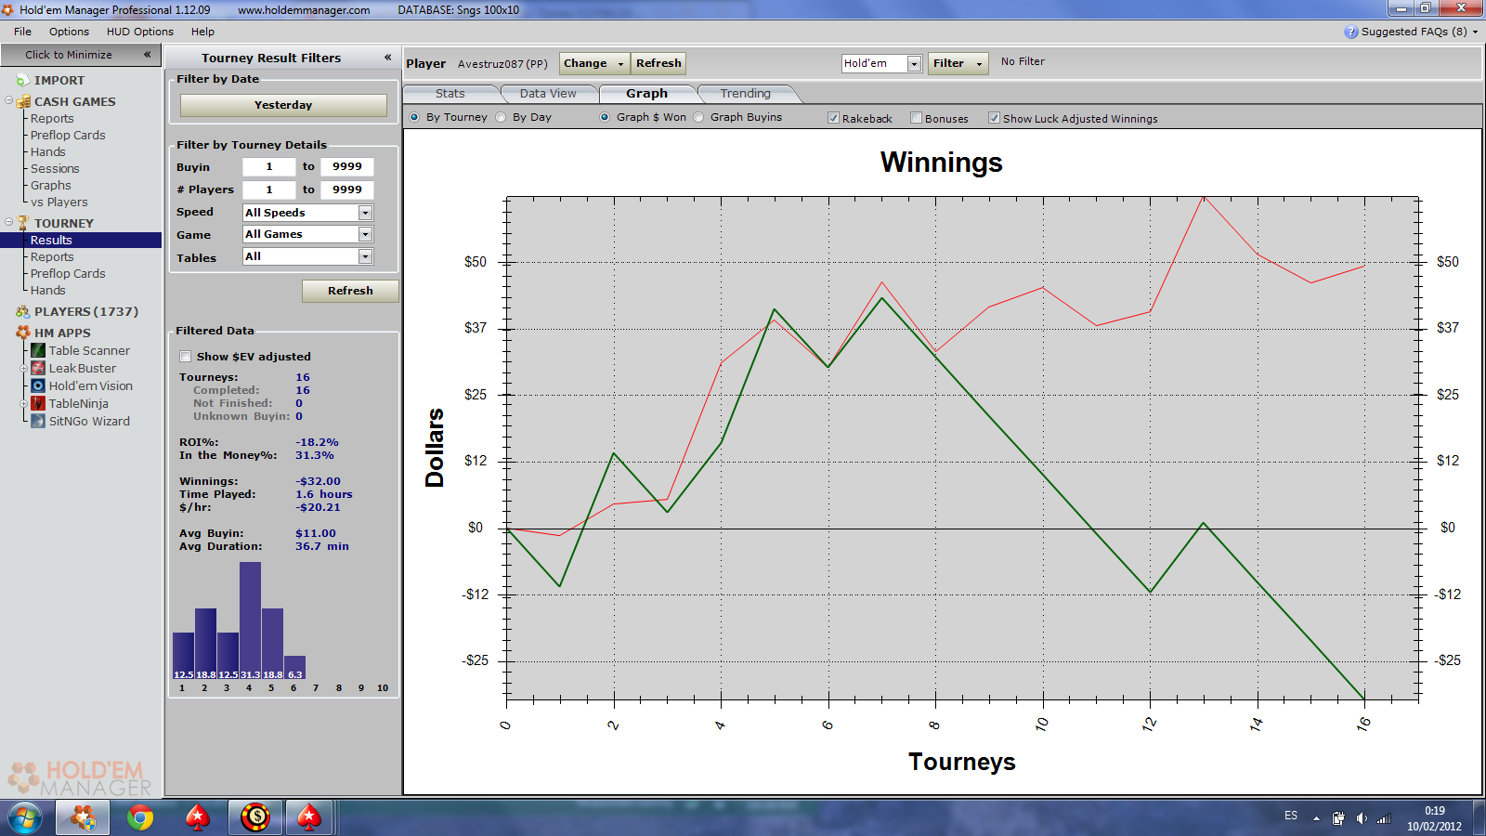Toggle Show Luck Adjusted Winnings checkbox
The width and height of the screenshot is (1486, 836).
pos(994,118)
